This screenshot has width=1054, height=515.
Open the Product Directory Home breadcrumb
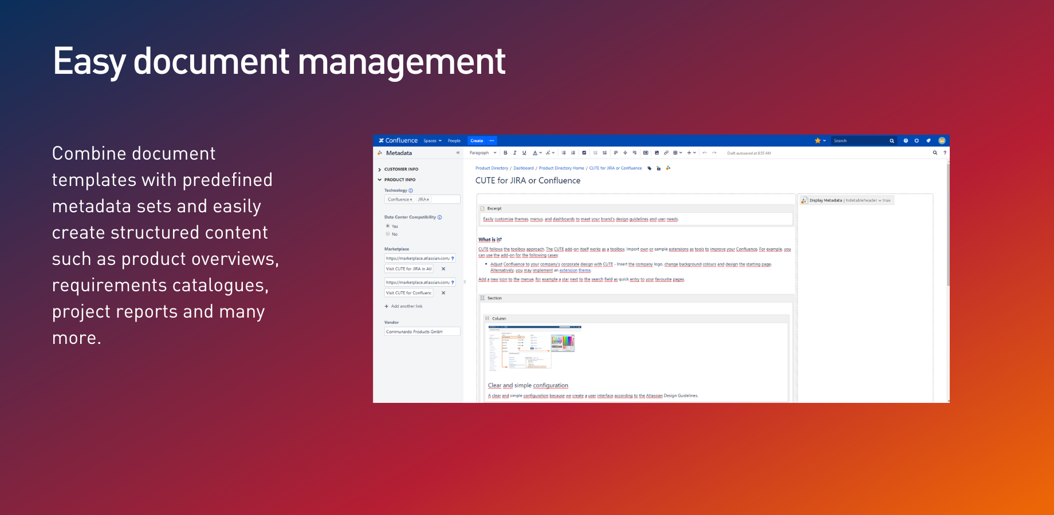(561, 168)
